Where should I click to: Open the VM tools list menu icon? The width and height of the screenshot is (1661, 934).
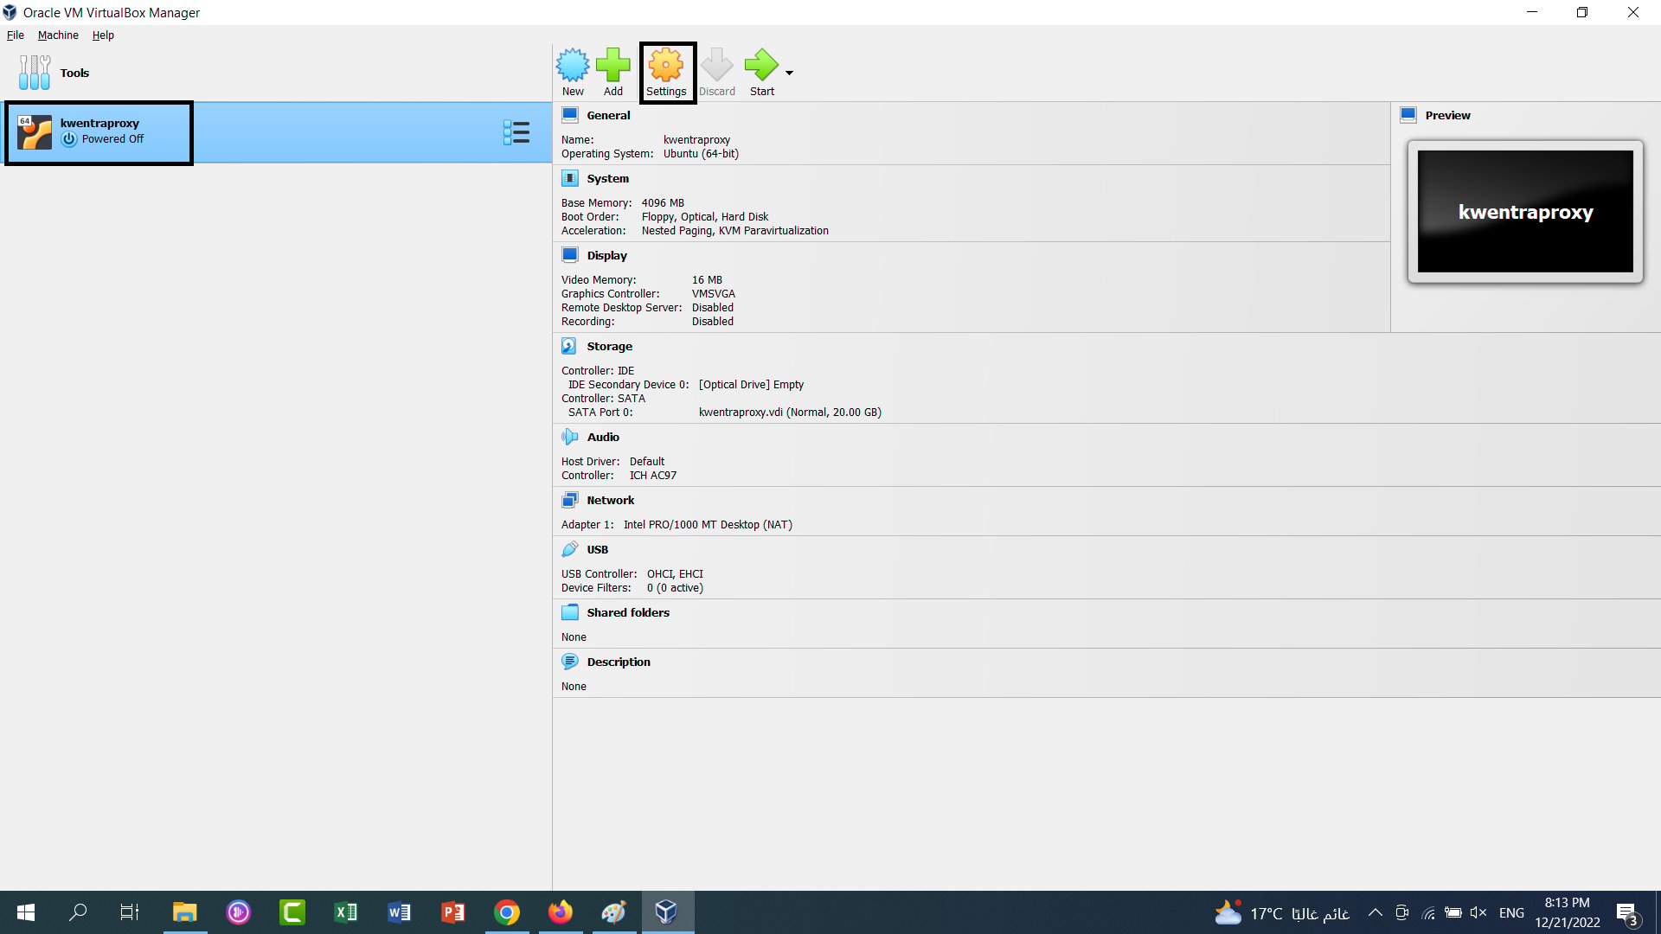point(516,132)
